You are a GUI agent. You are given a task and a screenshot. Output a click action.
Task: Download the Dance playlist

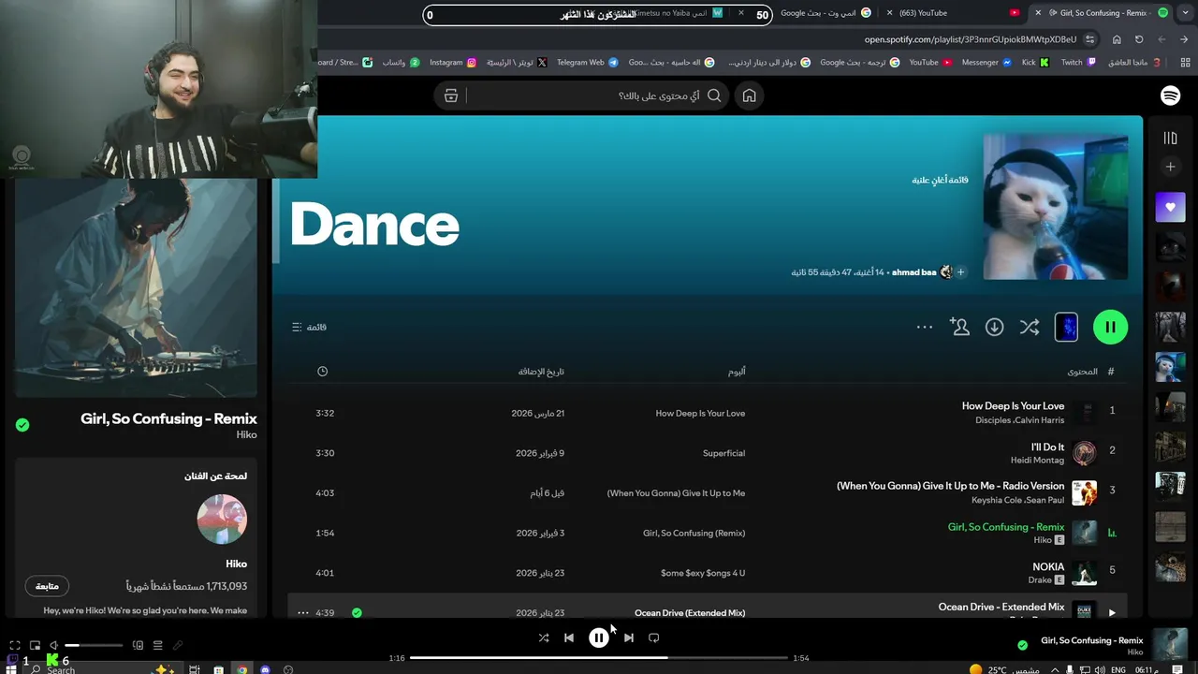coord(994,327)
